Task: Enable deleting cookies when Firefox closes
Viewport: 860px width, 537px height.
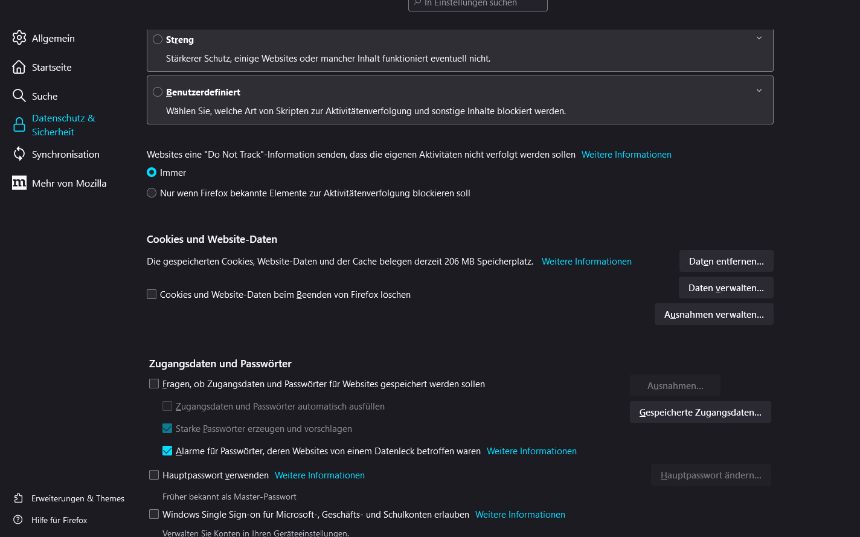Action: (152, 295)
